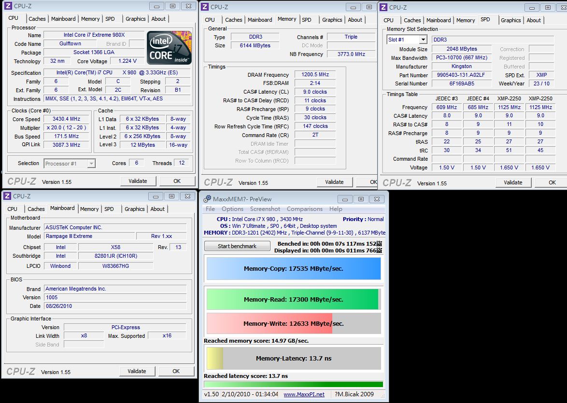Click OK in the SPD tab window
The height and width of the screenshot is (403, 567).
(x=552, y=182)
